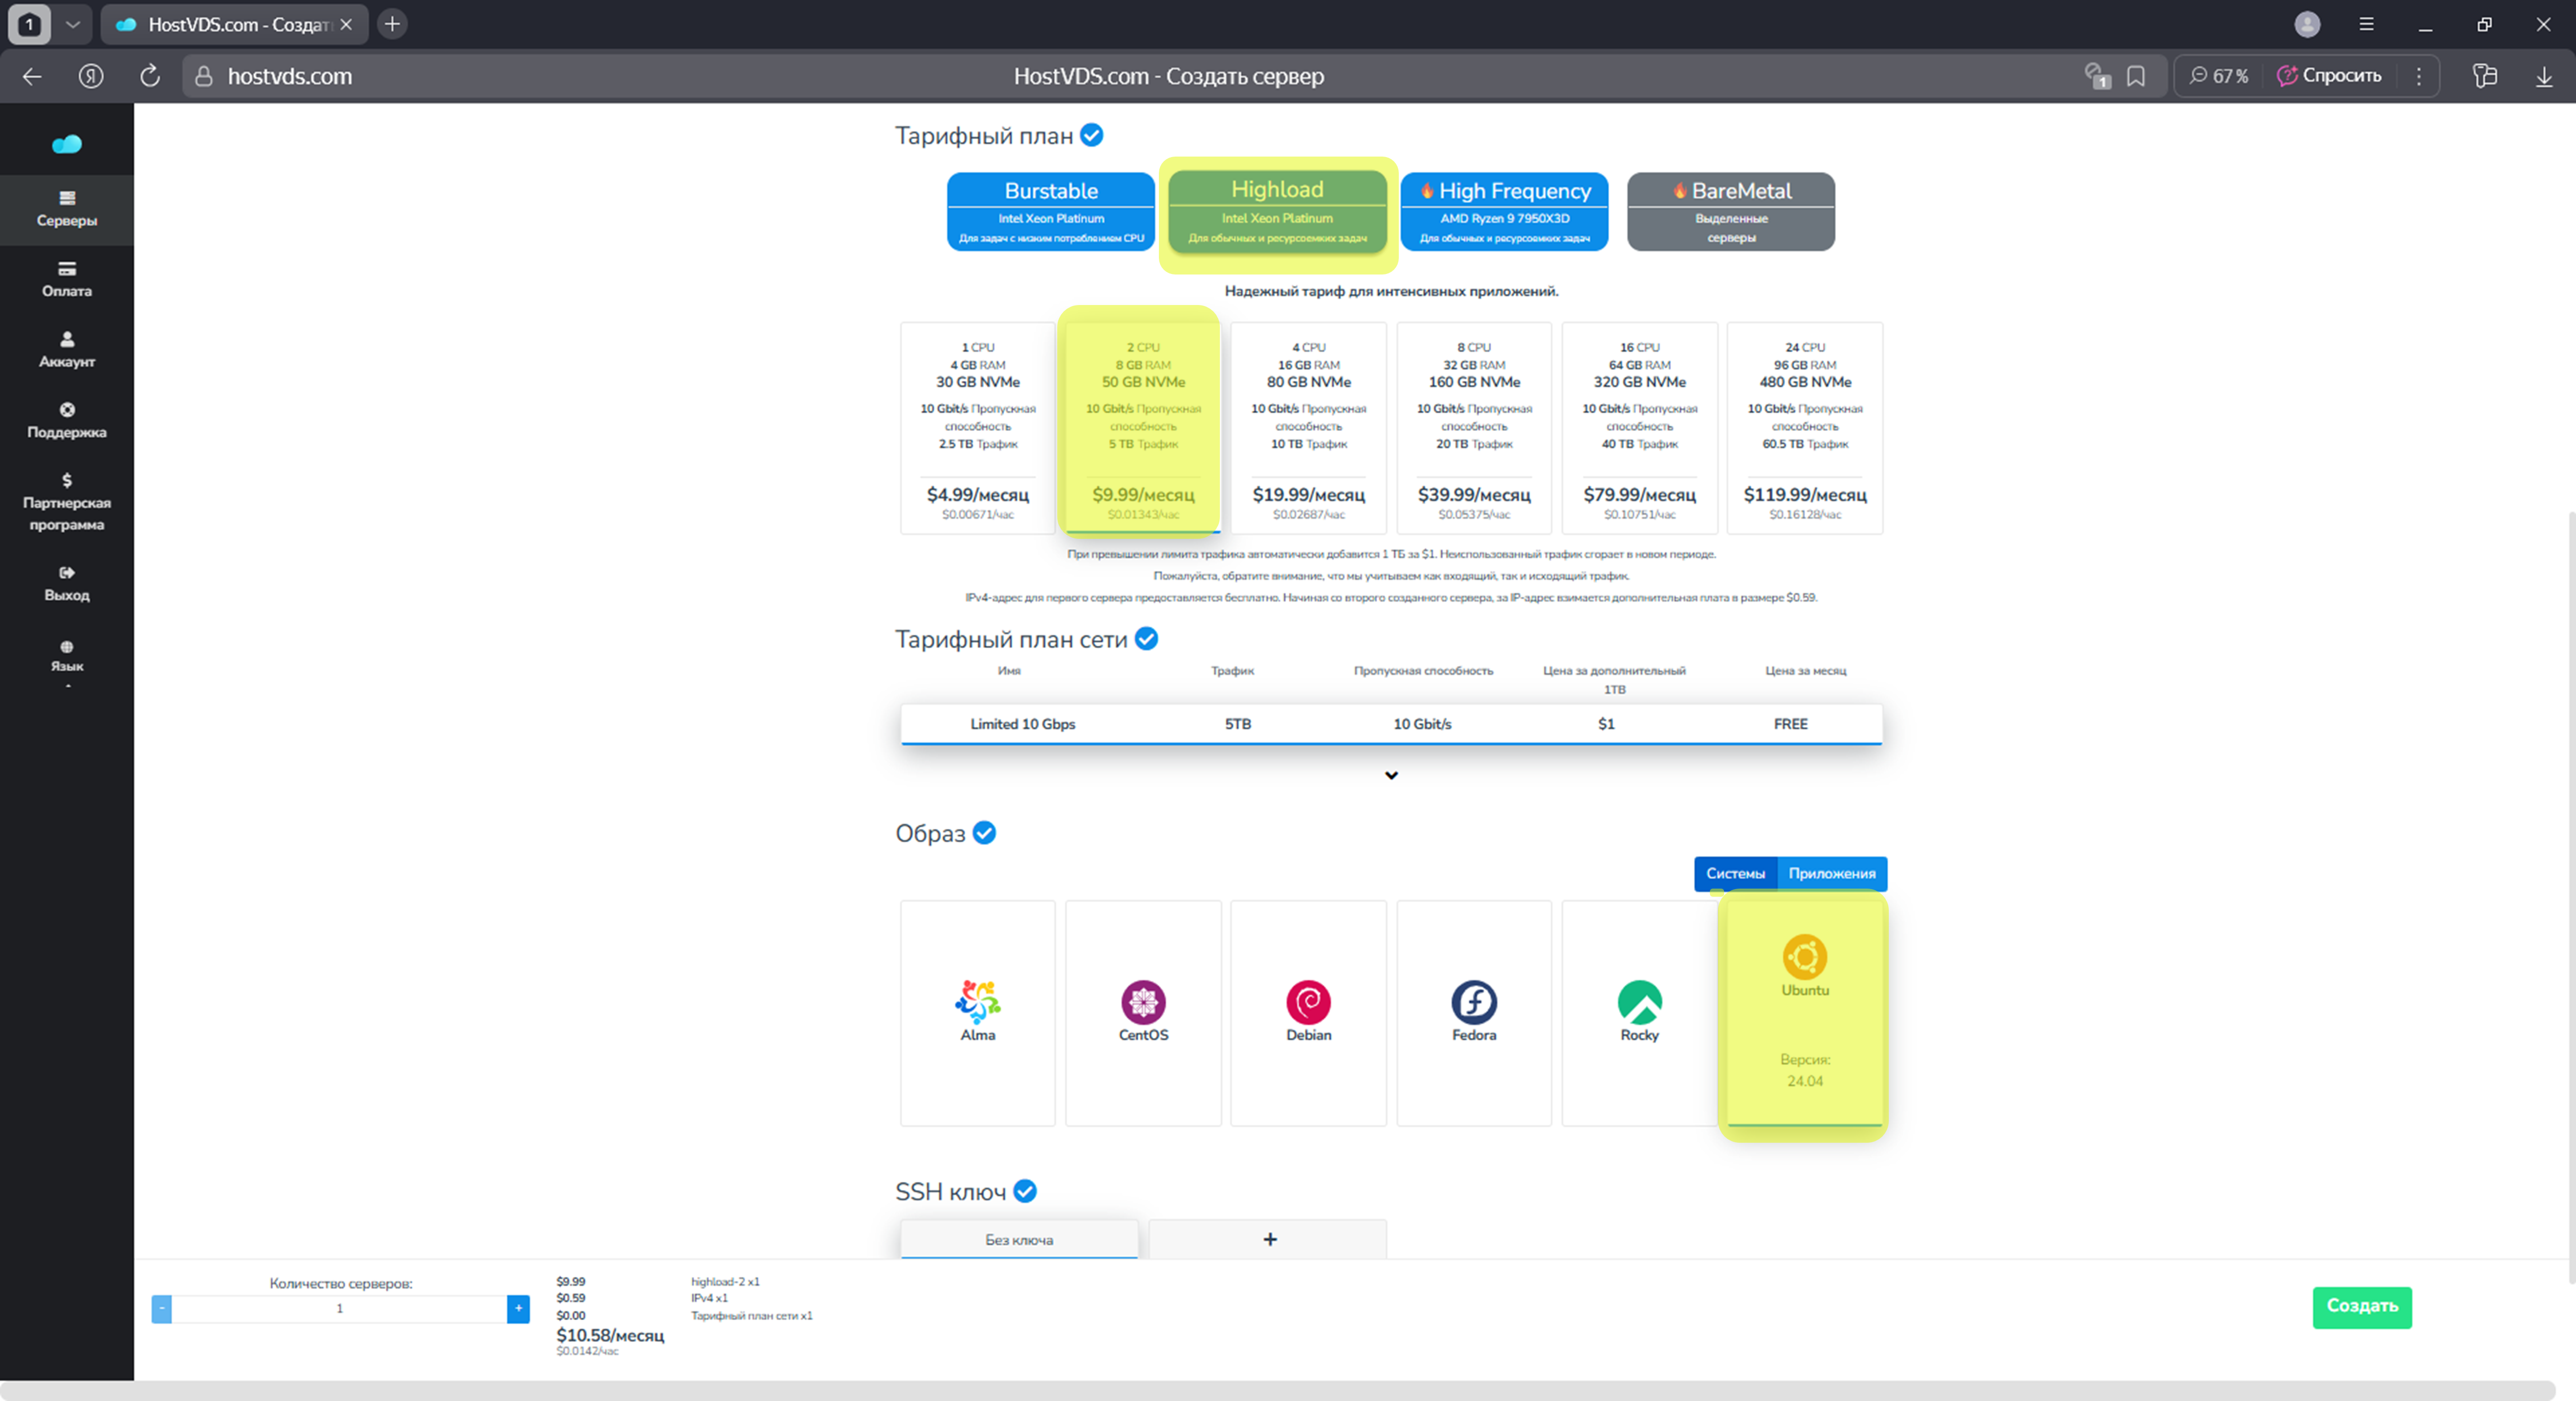The width and height of the screenshot is (2576, 1401).
Task: Close the HostVDS.com tab
Action: click(346, 24)
